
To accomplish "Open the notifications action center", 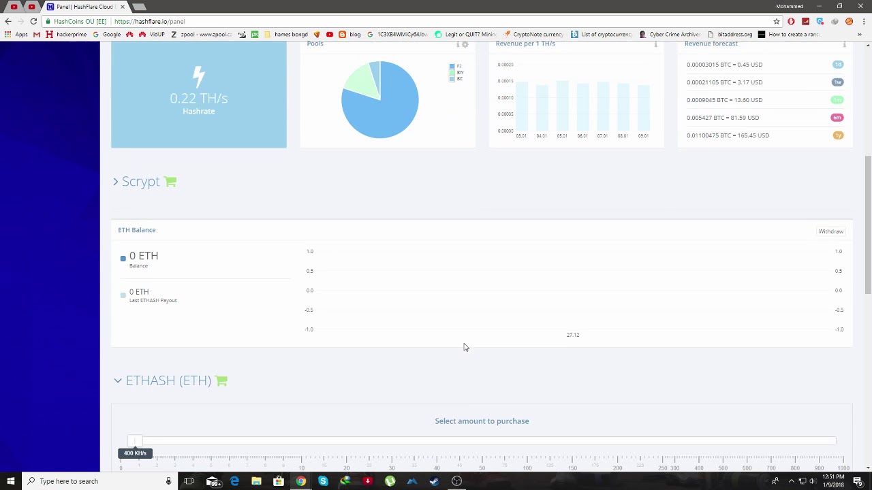I will click(x=858, y=481).
